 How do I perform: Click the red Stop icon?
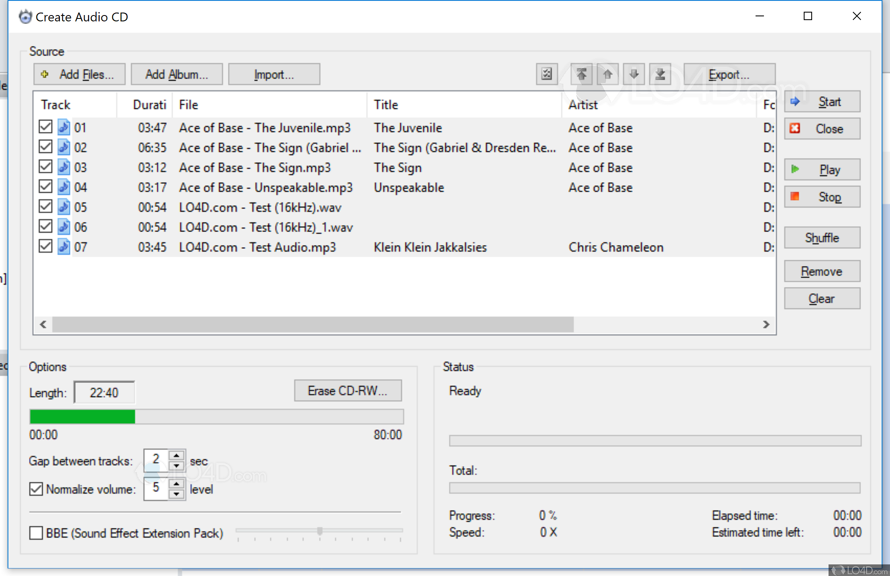[795, 196]
